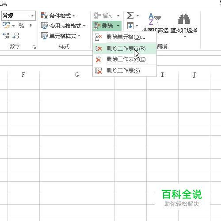Select column J header
221x221 pixels.
tap(194, 75)
